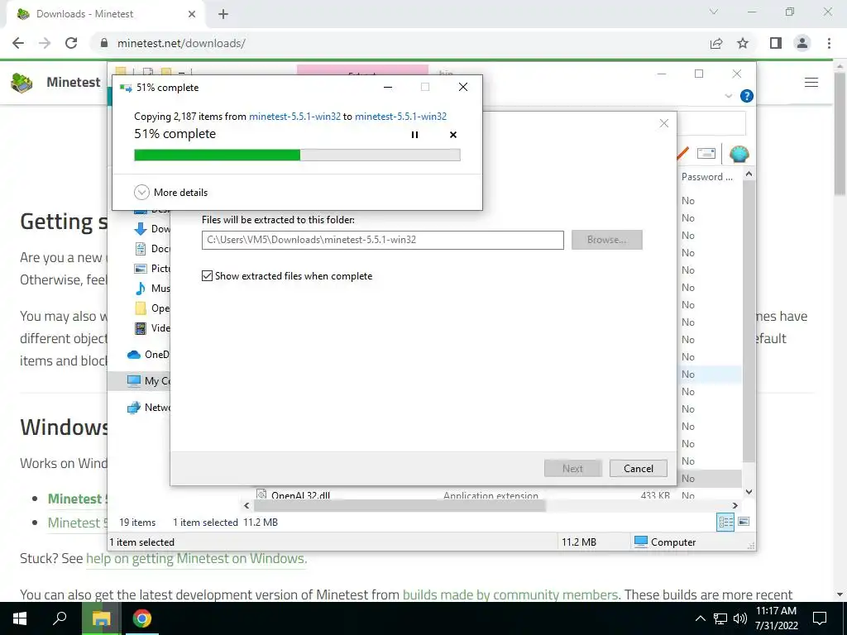Click right arrow of Explorer horizontal scrollbar

[735, 505]
